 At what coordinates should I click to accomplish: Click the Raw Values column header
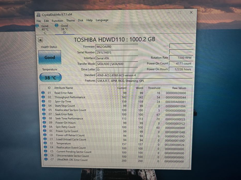pos(179,88)
